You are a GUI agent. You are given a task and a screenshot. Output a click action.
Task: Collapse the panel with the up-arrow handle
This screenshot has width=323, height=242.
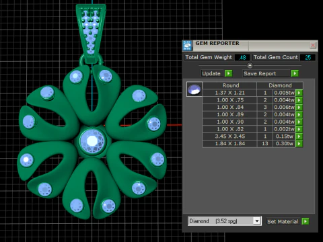coord(250,65)
